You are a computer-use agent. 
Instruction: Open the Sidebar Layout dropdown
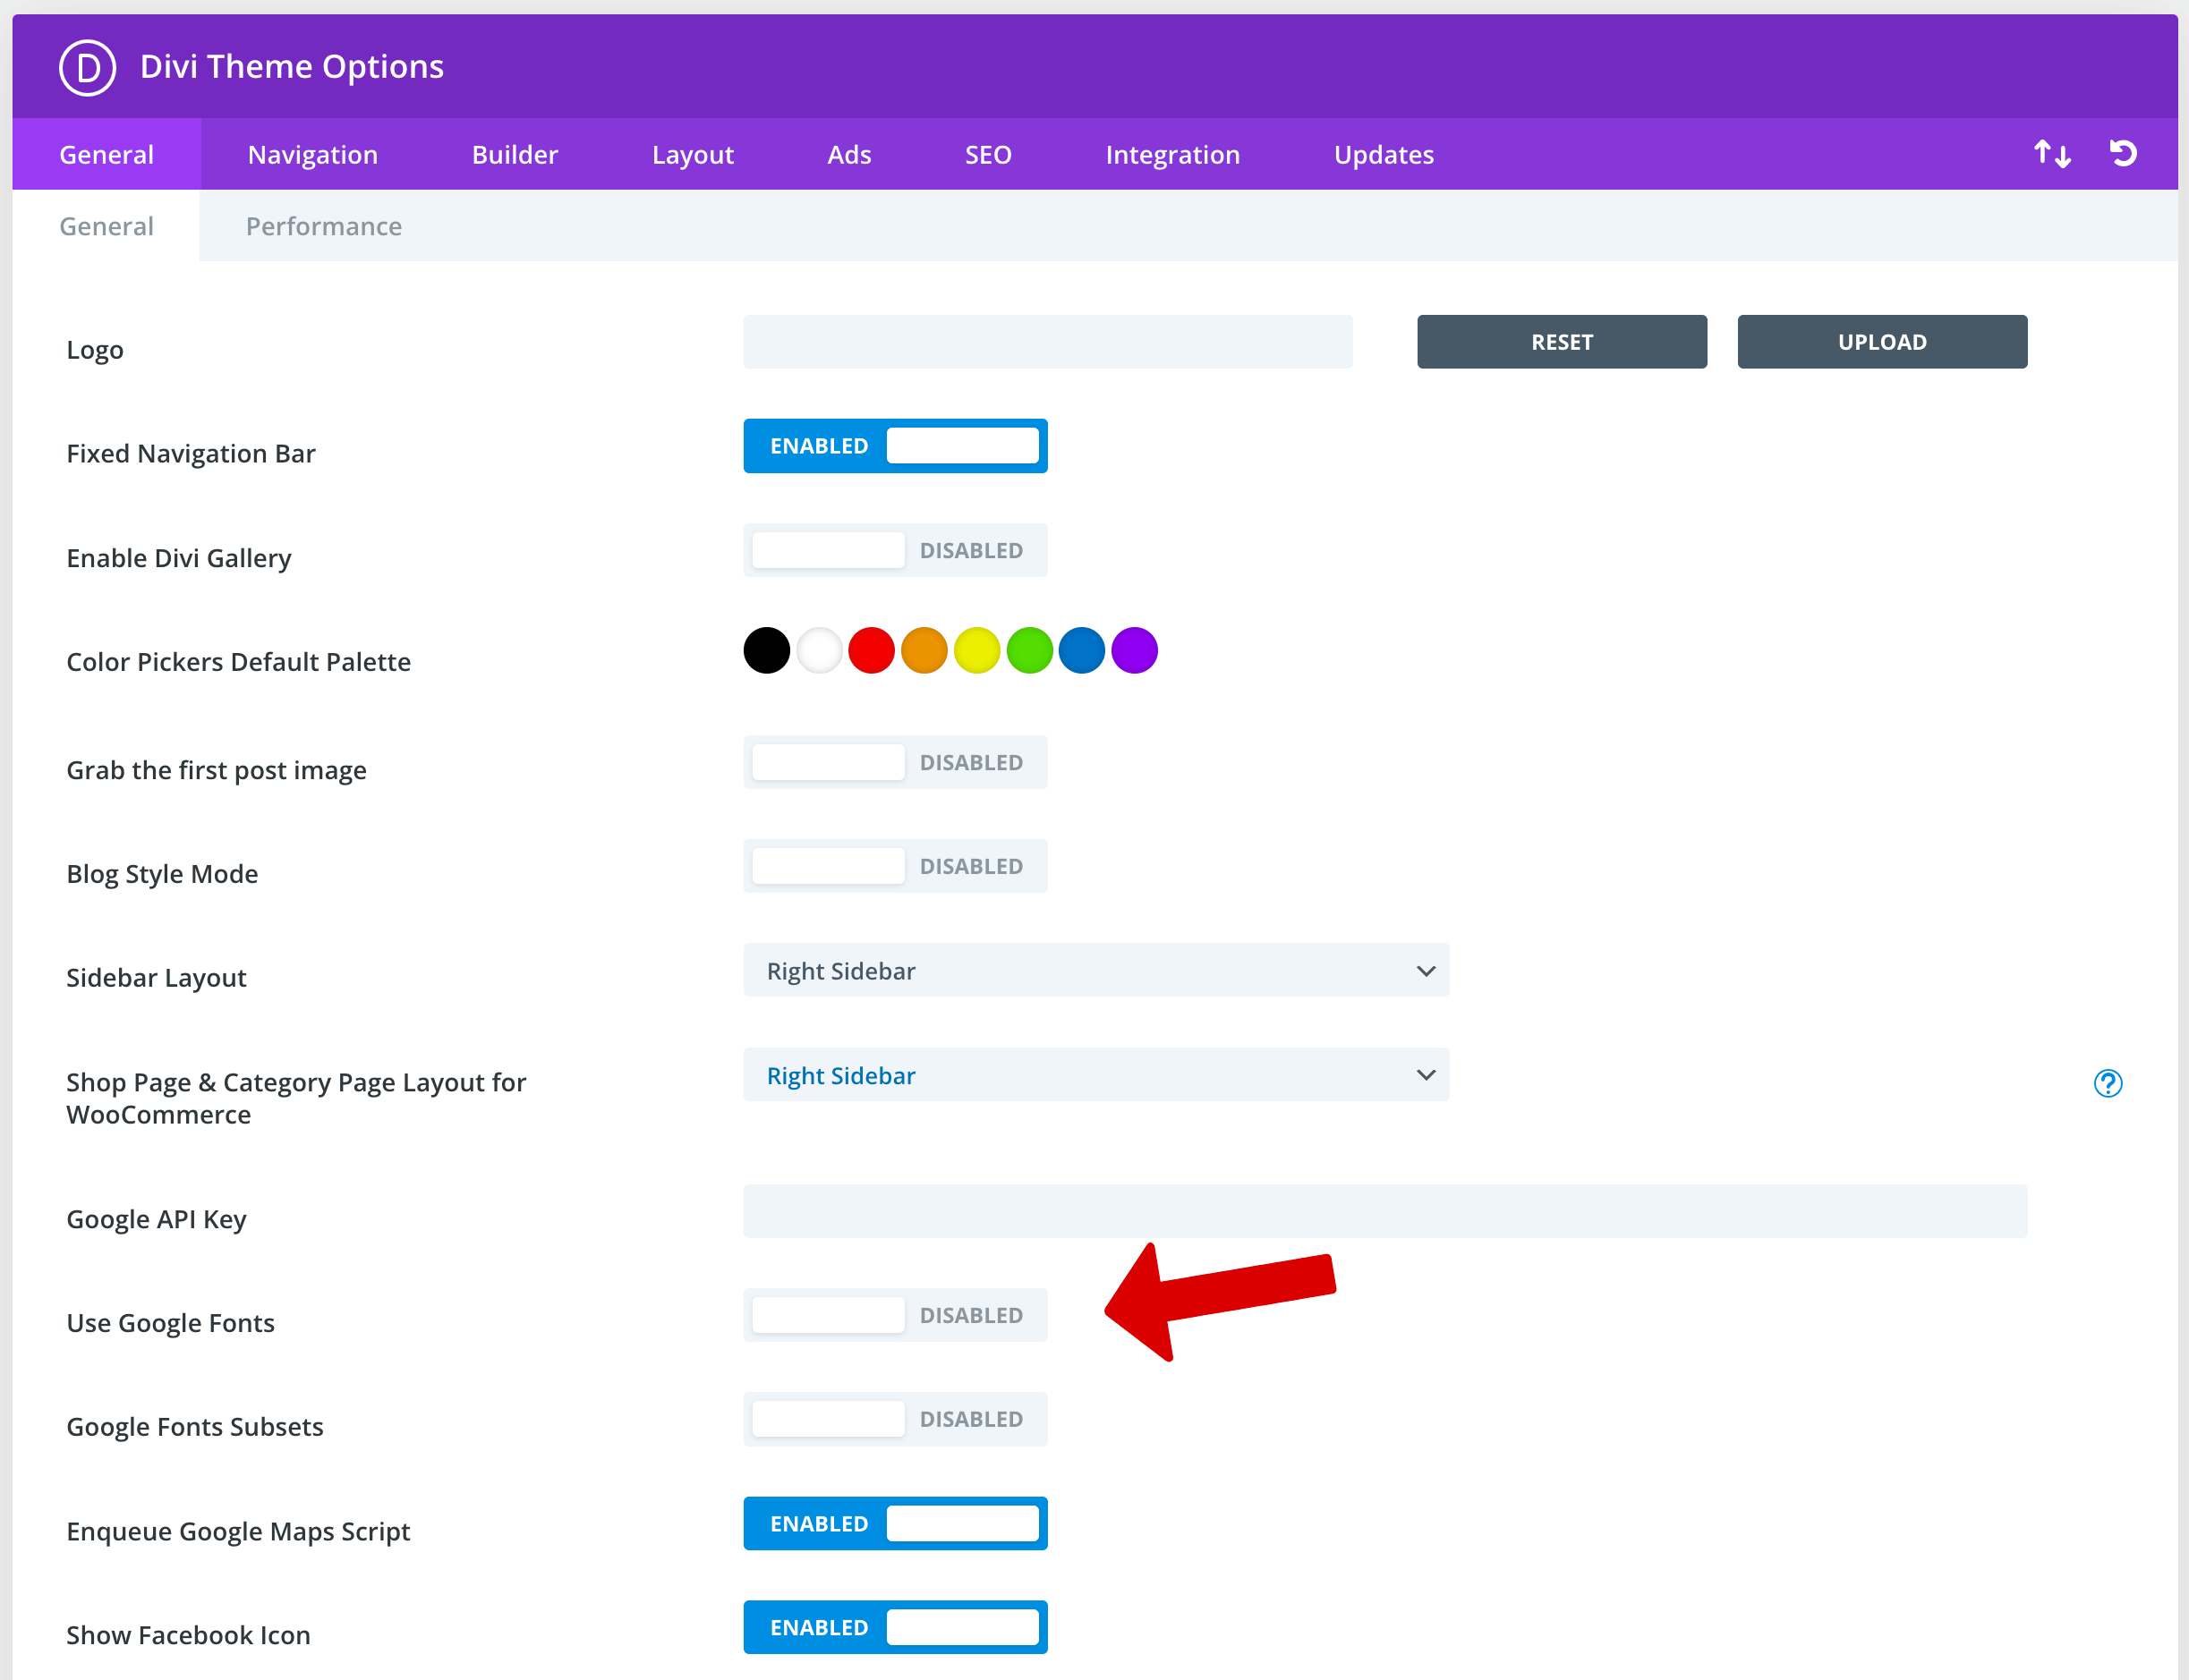pos(1095,970)
